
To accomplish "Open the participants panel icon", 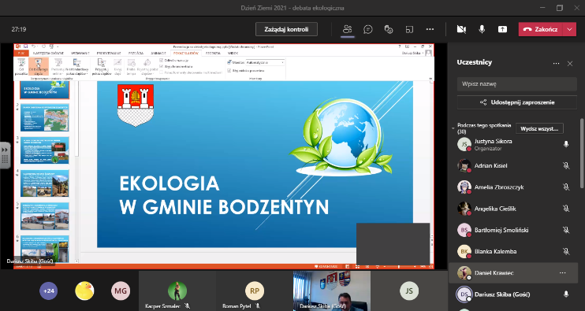I will click(348, 29).
